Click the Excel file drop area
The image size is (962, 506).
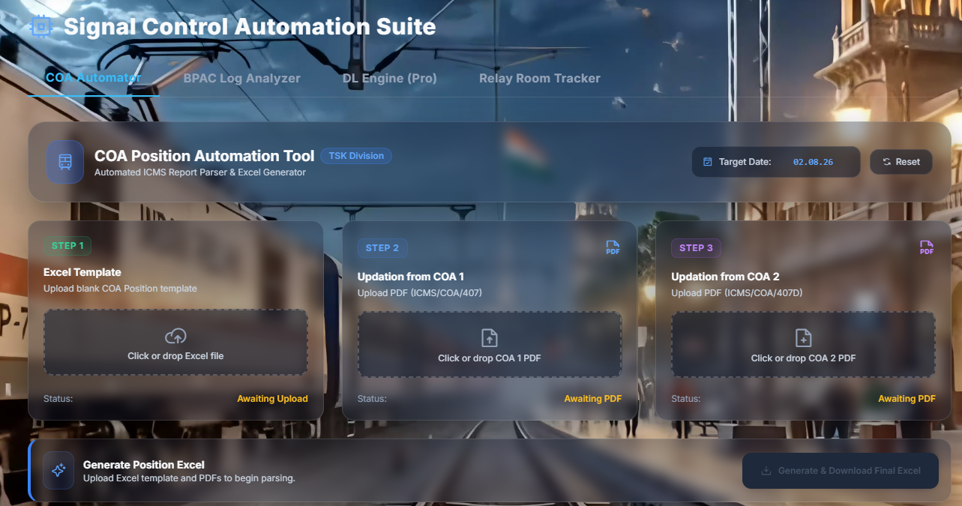(175, 343)
